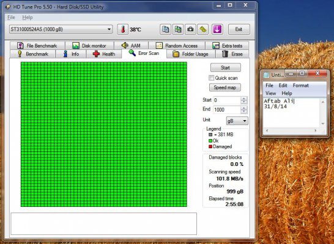The width and height of the screenshot is (334, 244).
Task: Open the View menu in Notepad
Action: point(270,93)
